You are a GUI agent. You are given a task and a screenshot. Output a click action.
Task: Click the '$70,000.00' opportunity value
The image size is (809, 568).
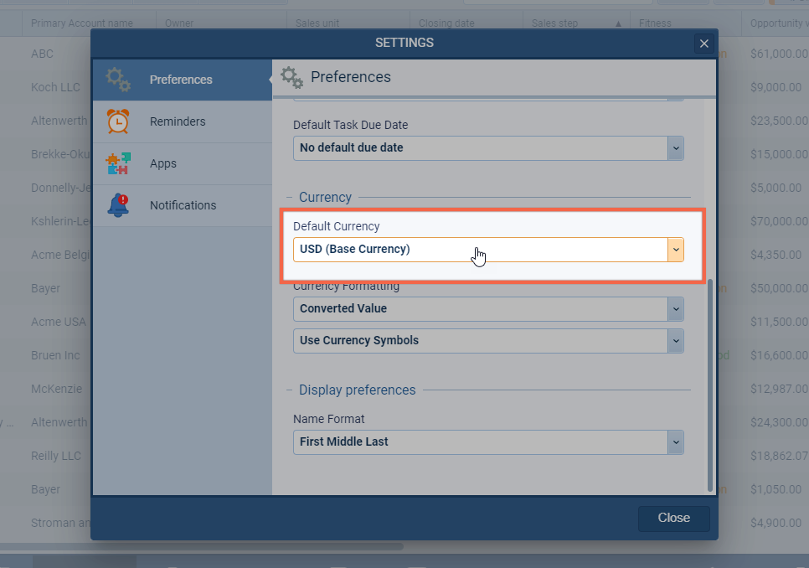tap(779, 221)
